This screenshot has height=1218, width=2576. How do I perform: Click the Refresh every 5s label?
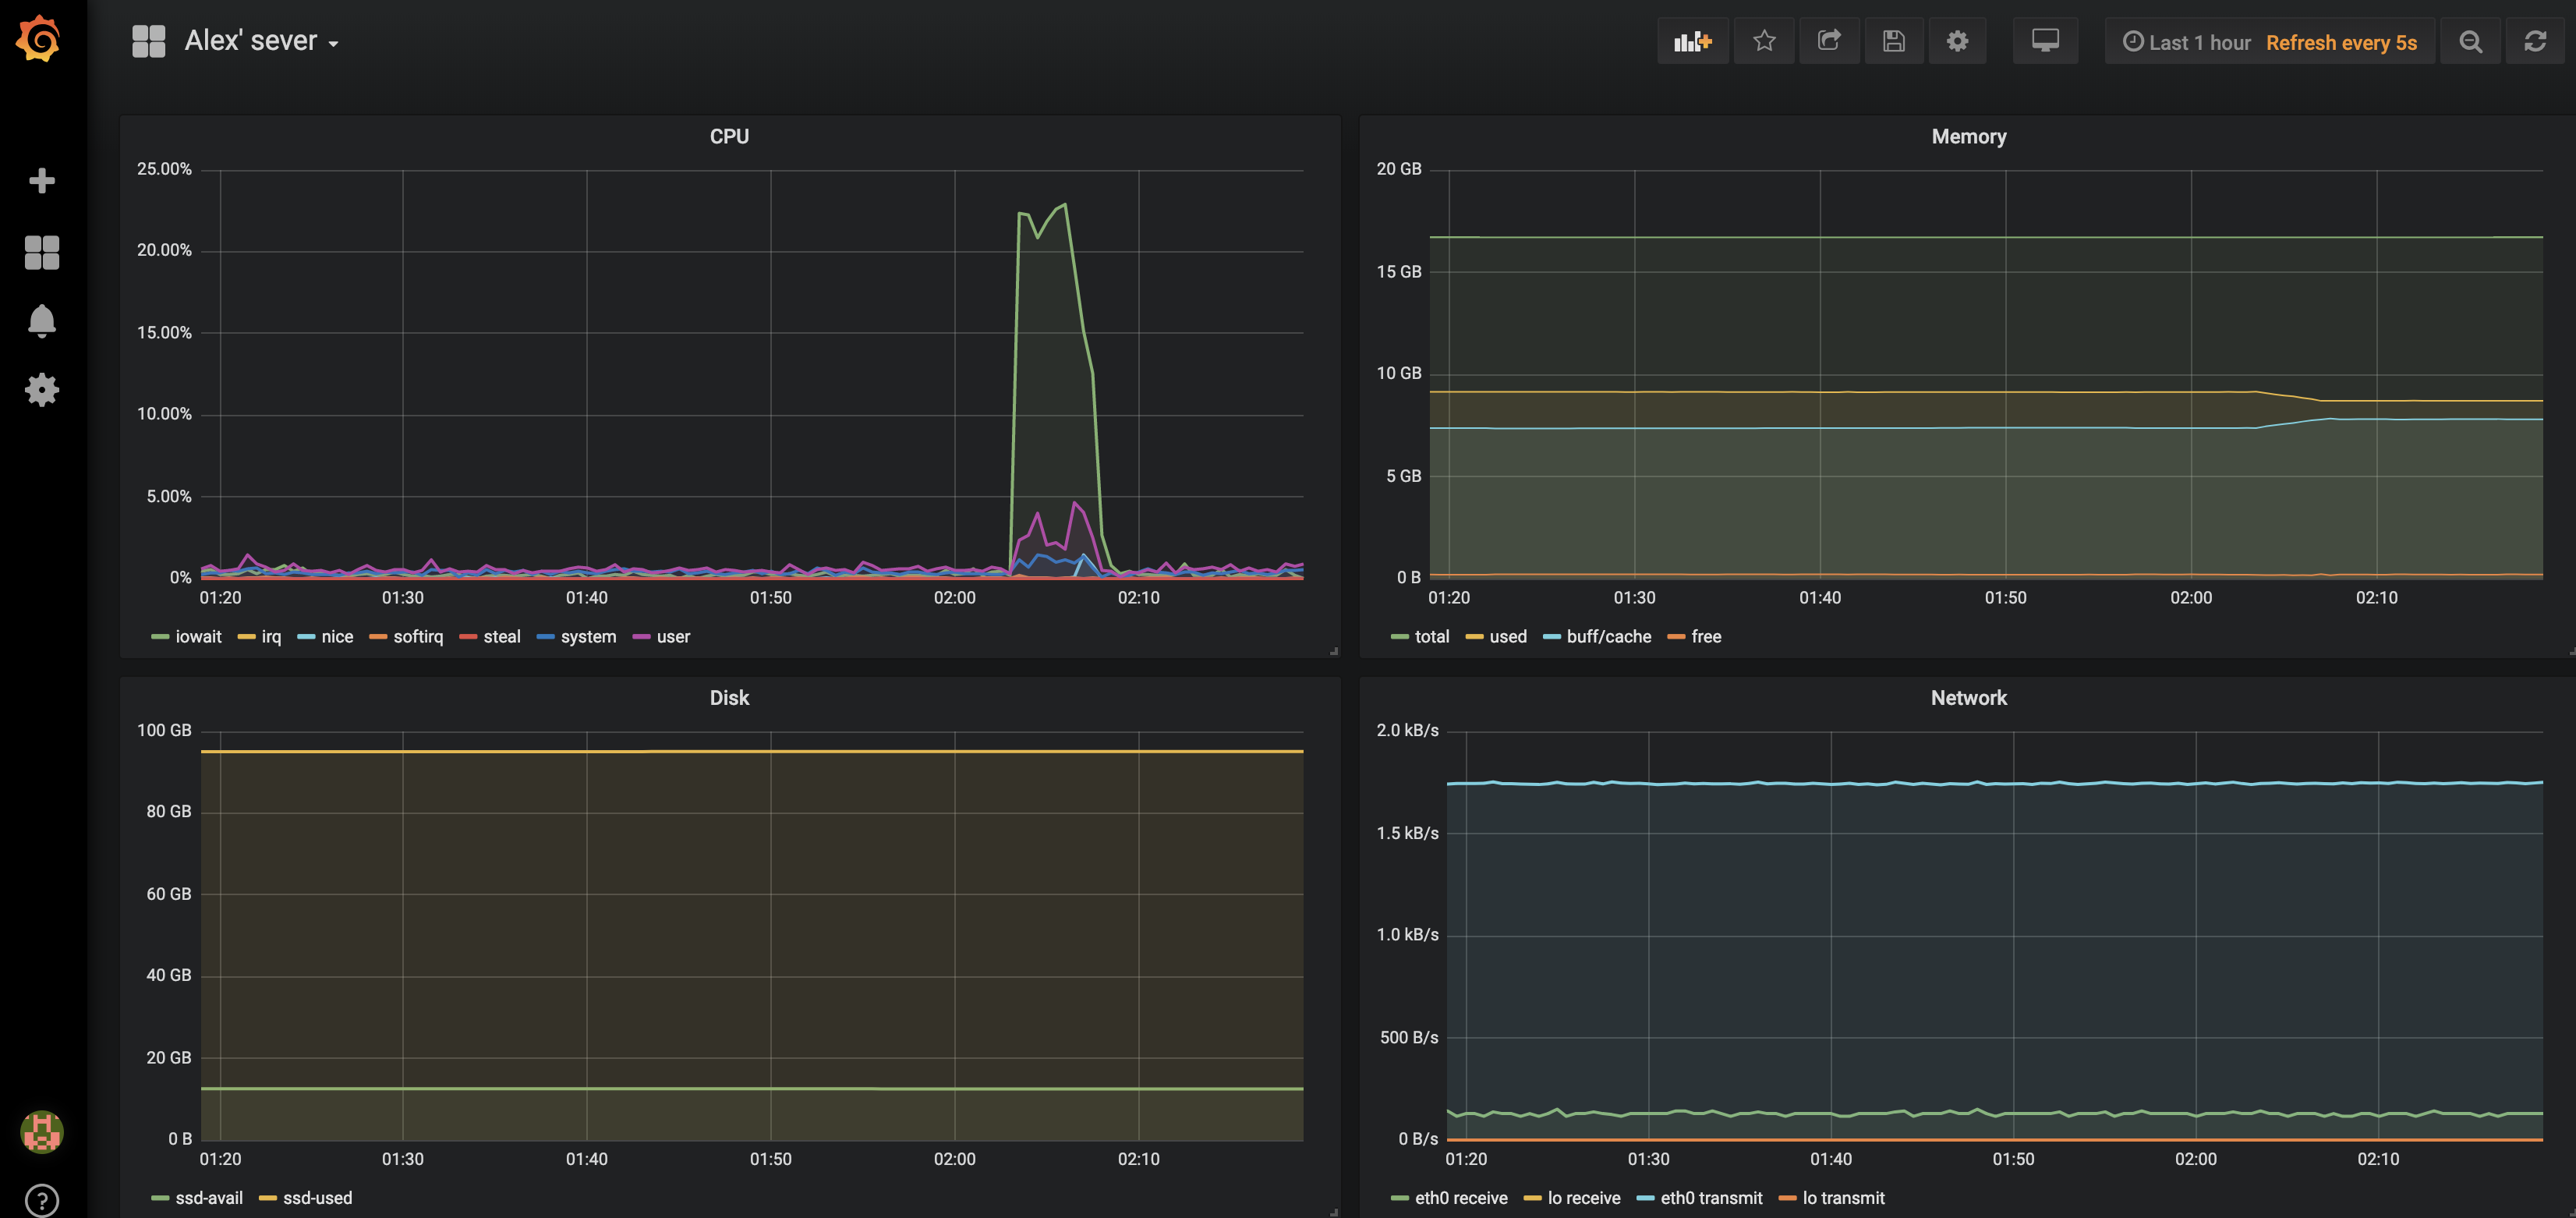point(2341,42)
